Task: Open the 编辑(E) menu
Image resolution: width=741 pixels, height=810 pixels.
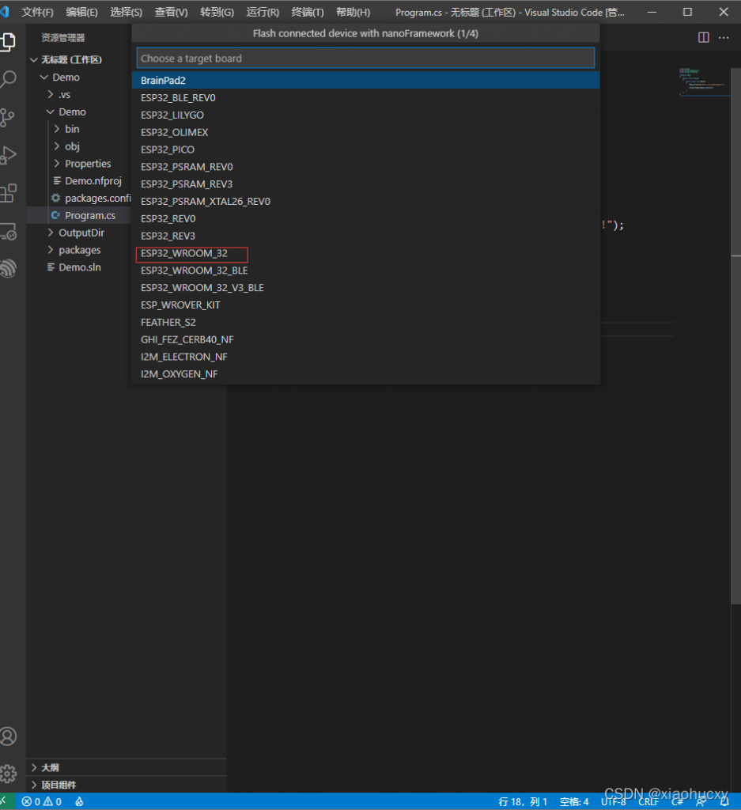Action: pos(81,12)
